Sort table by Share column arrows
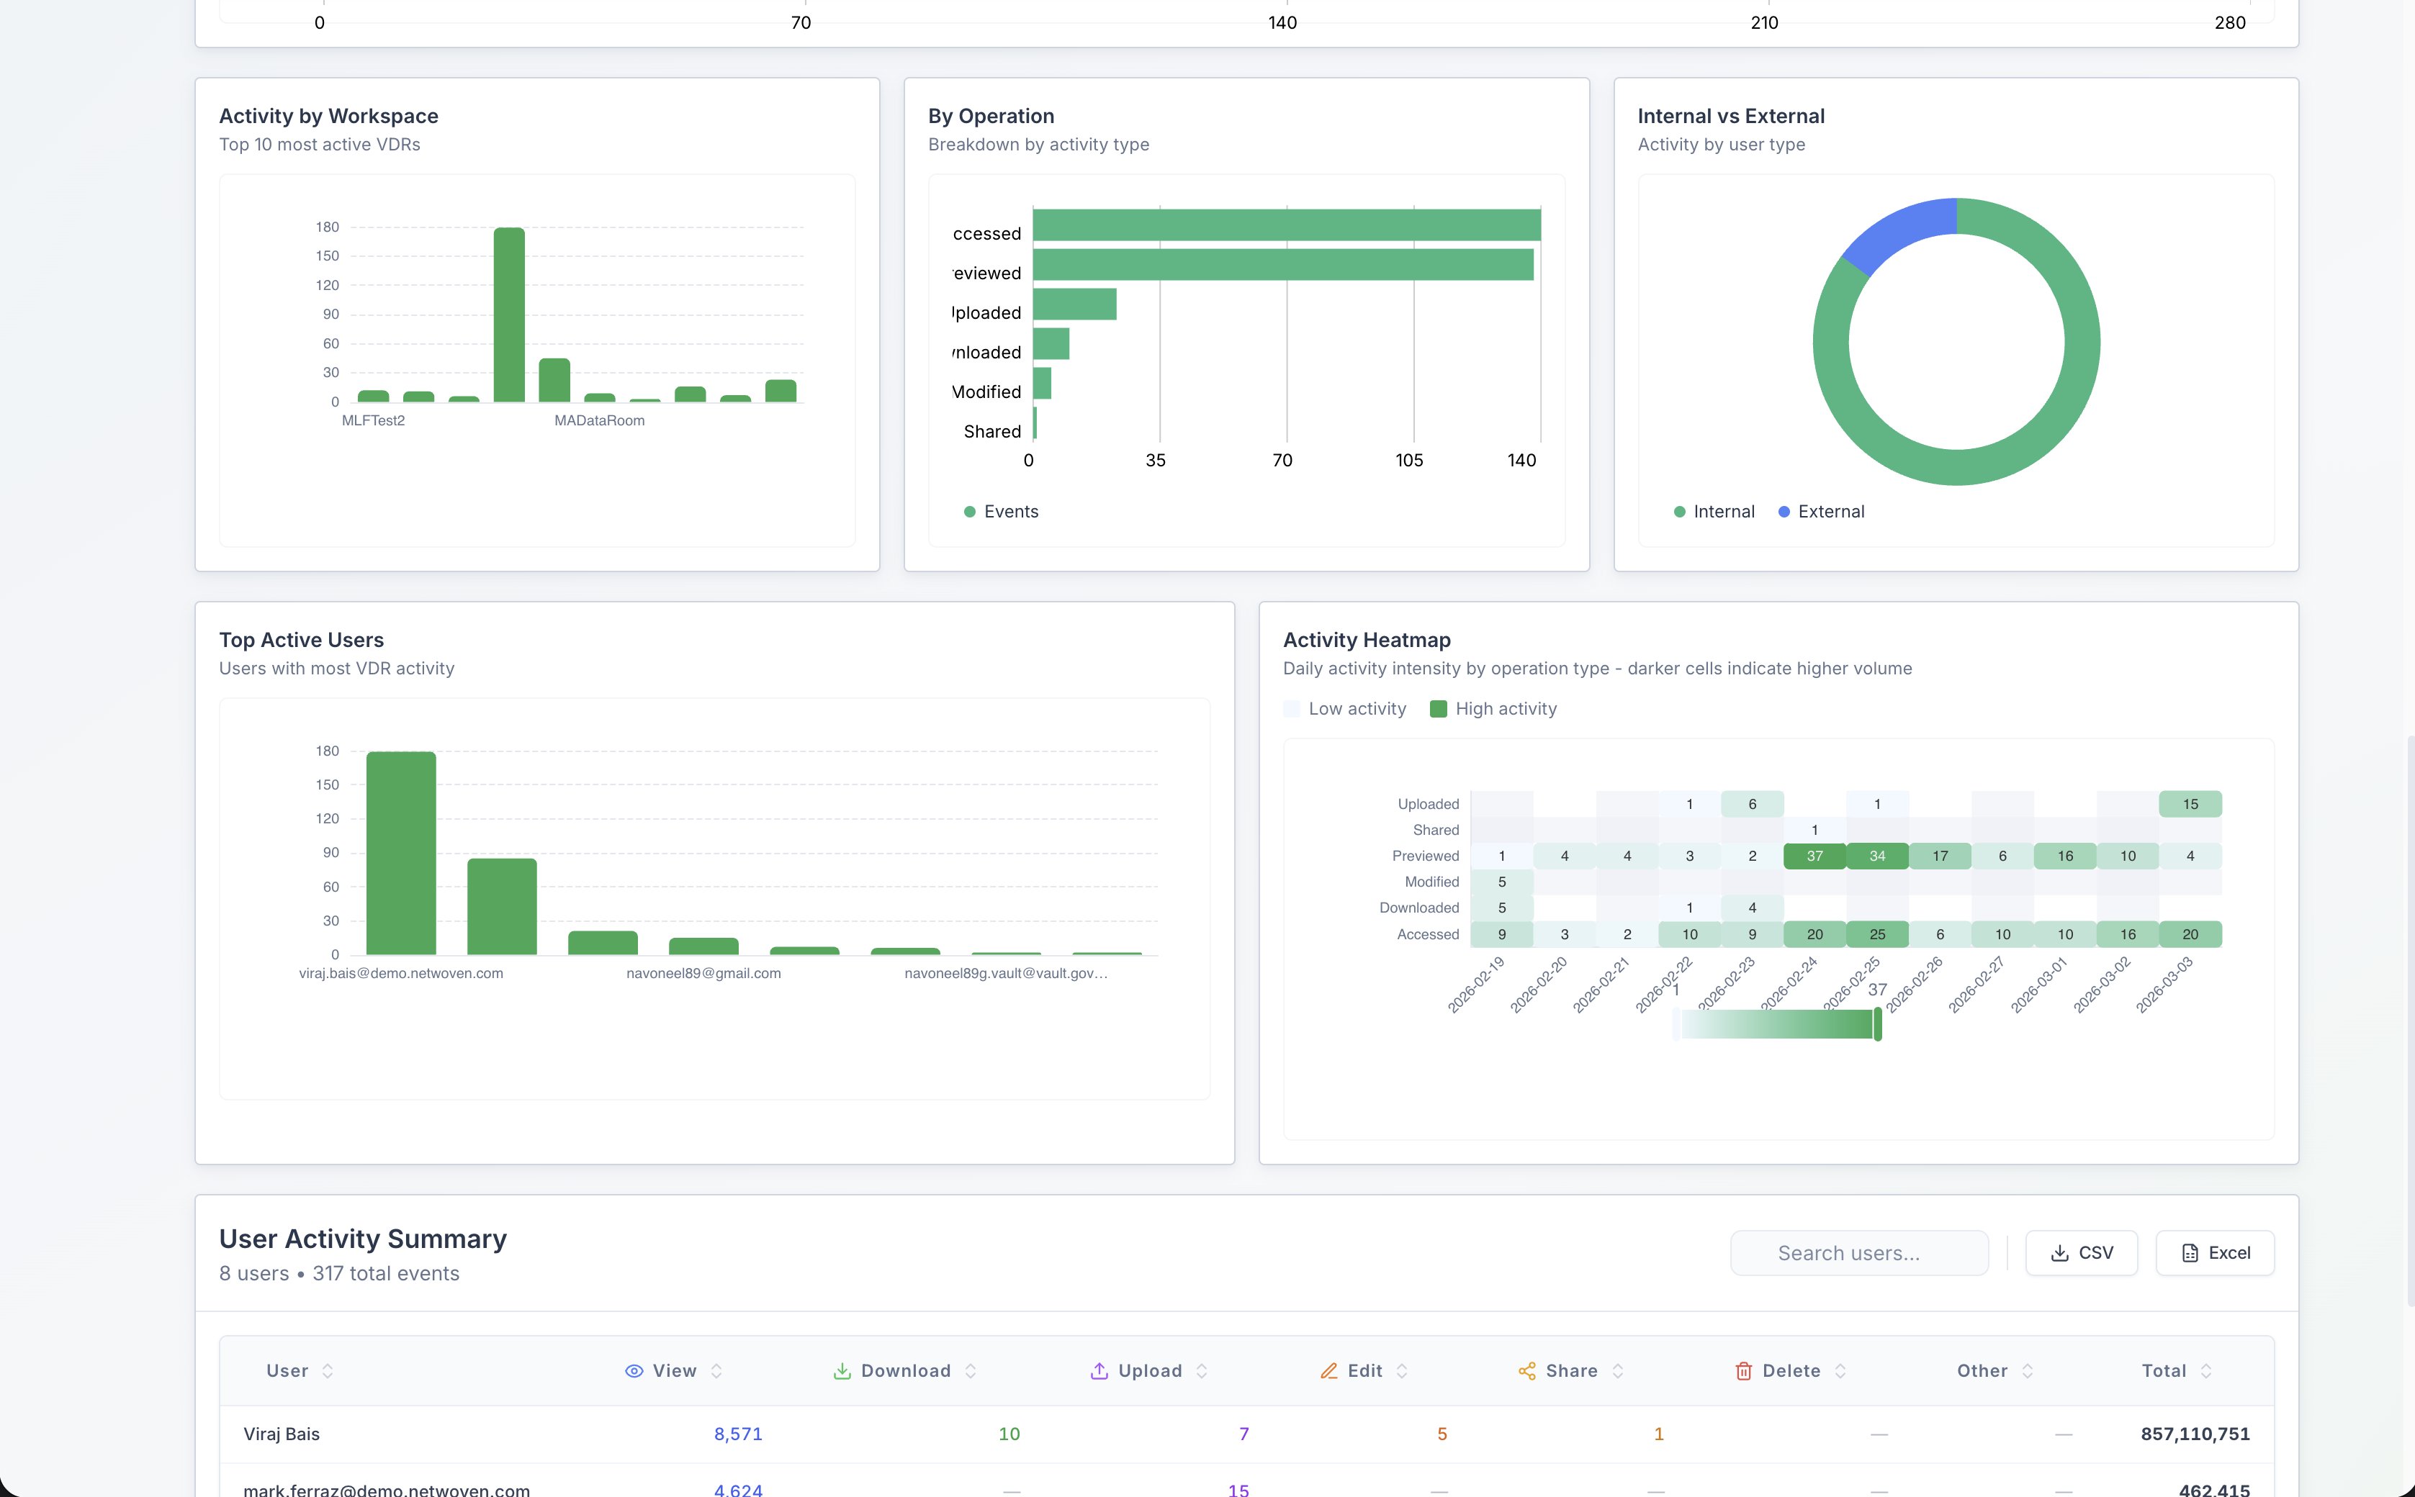Image resolution: width=2415 pixels, height=1497 pixels. [1618, 1370]
